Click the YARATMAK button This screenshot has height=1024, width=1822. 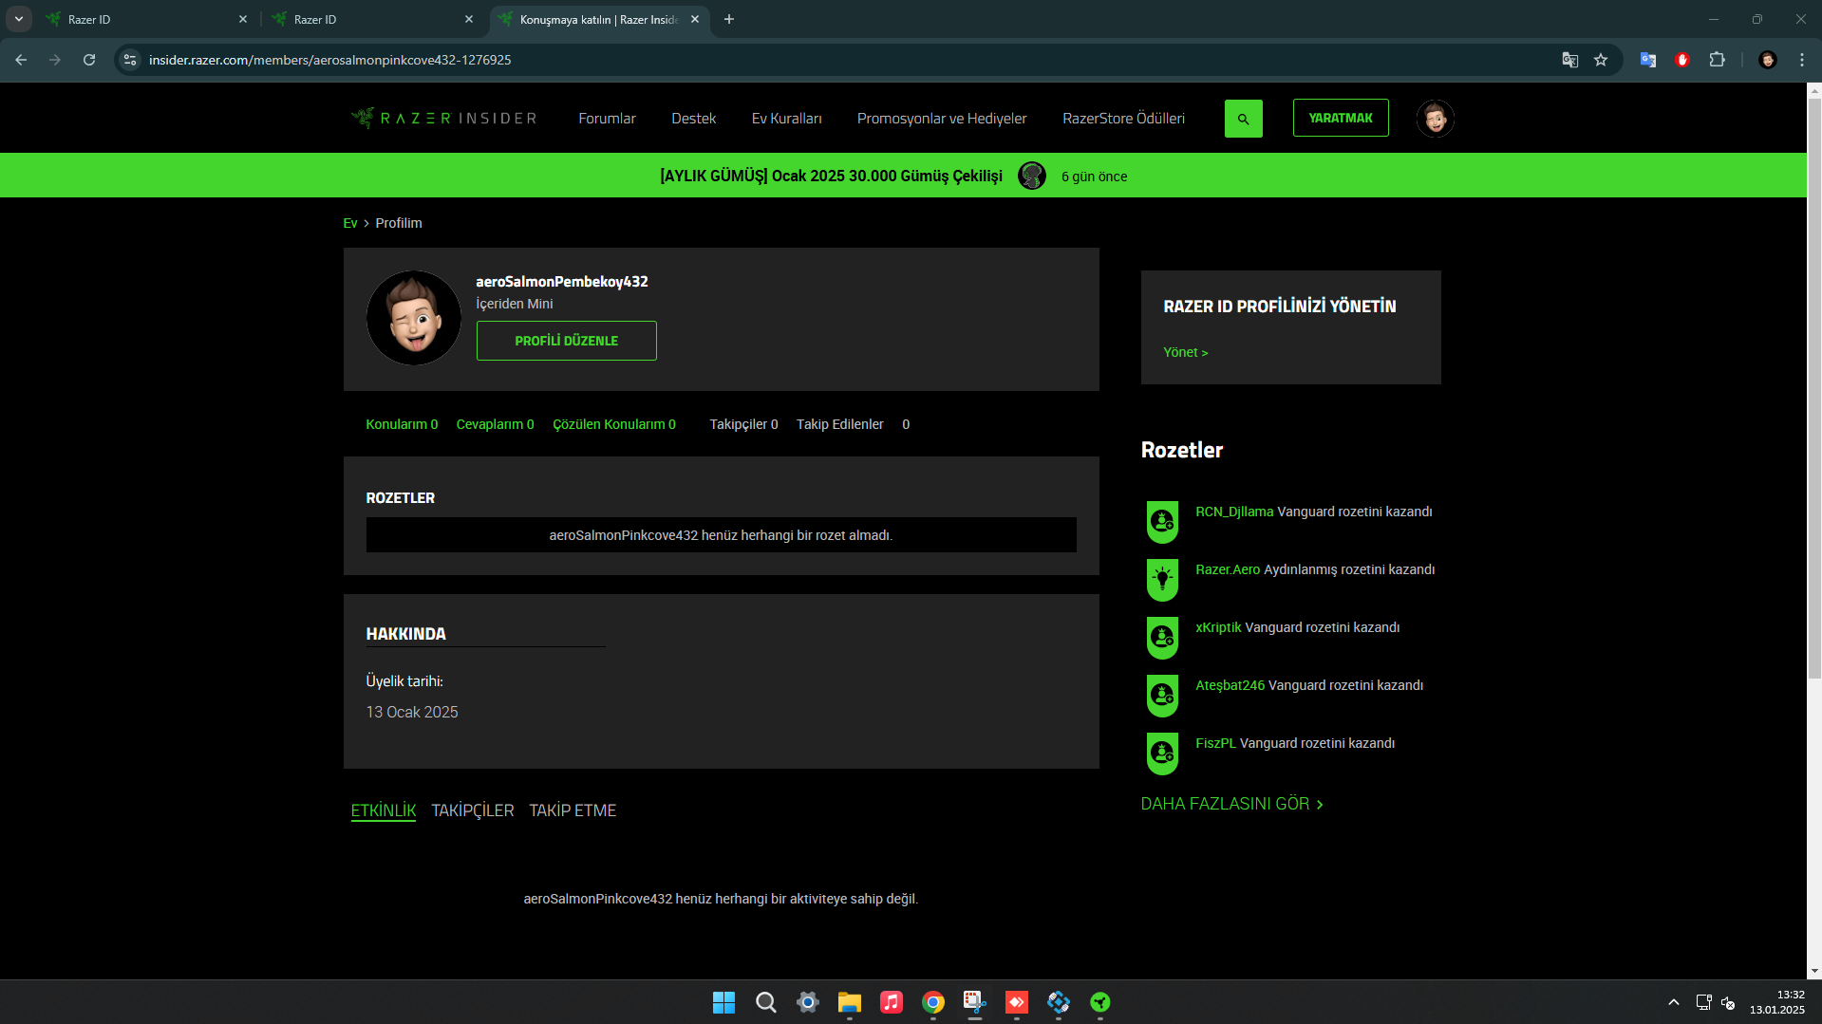point(1340,118)
